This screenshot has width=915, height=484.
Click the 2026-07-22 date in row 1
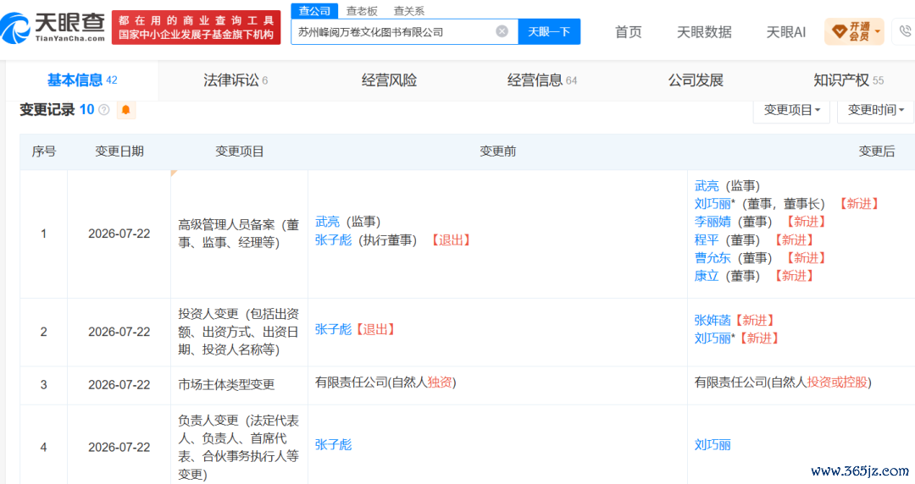pos(119,234)
